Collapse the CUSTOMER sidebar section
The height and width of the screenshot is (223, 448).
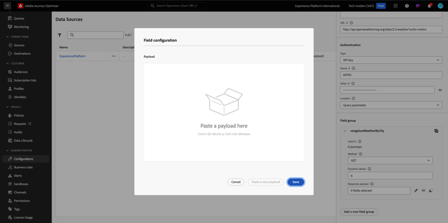tap(7, 64)
